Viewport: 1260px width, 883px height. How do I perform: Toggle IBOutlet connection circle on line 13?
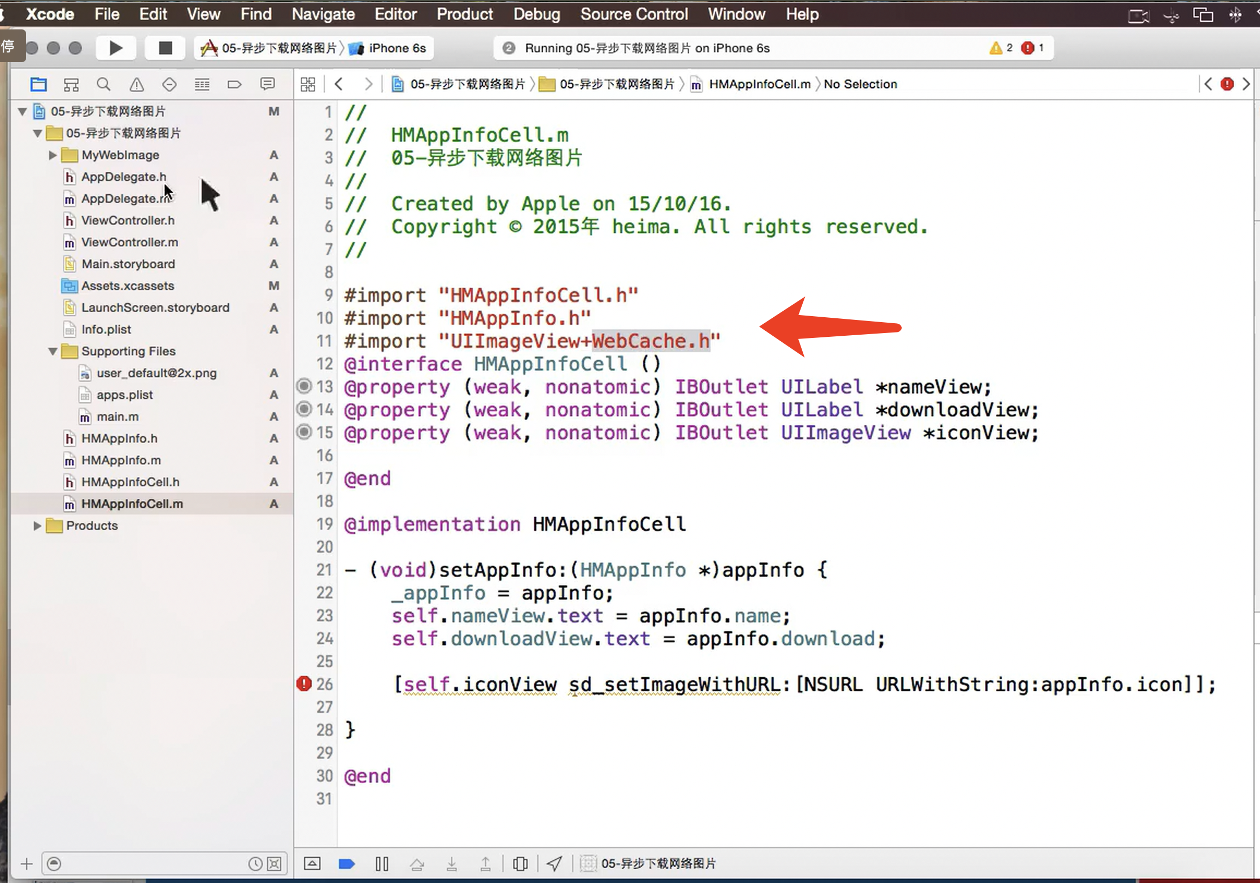click(304, 386)
